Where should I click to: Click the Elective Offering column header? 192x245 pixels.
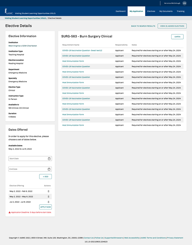tap(17, 186)
